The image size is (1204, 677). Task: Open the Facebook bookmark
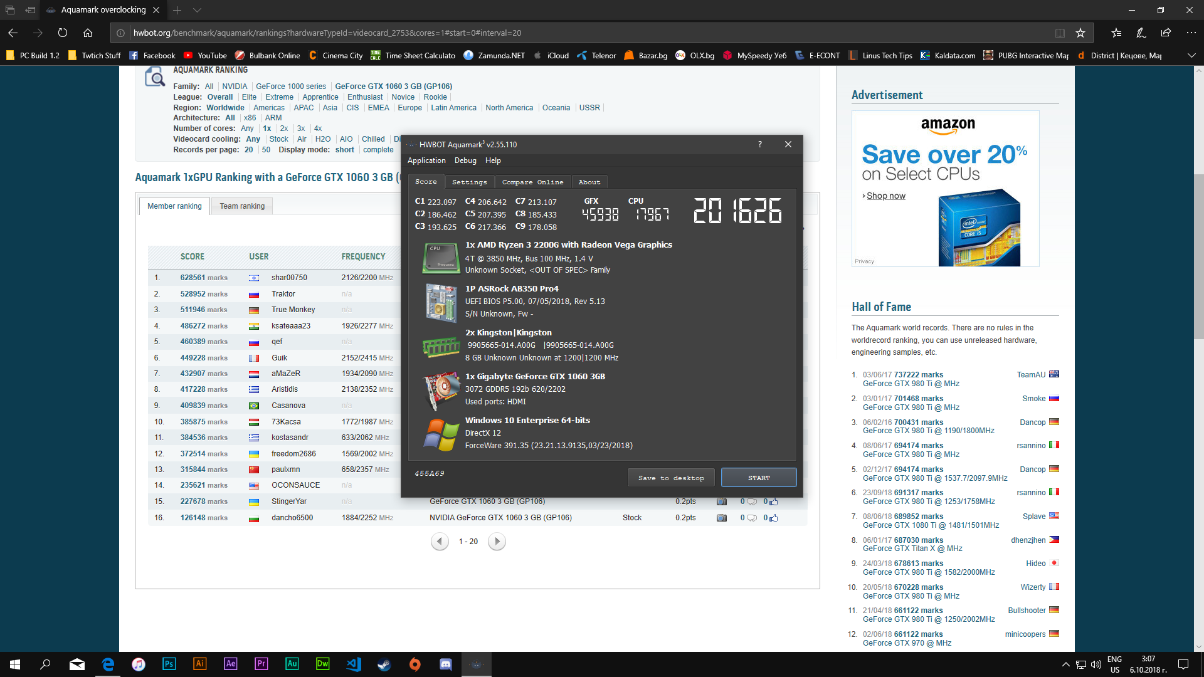[x=152, y=55]
